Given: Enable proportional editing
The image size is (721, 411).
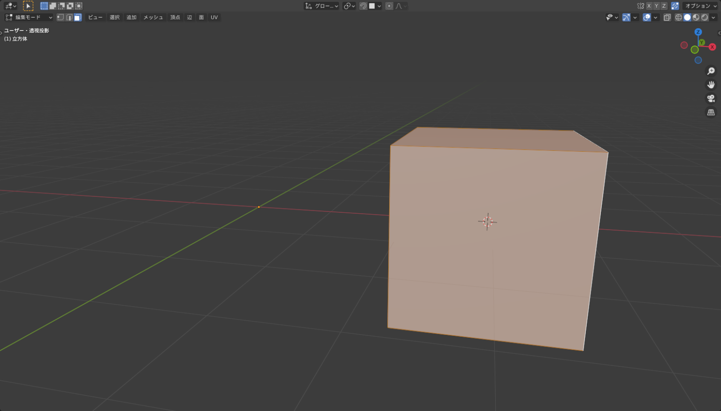Looking at the screenshot, I should coord(390,6).
